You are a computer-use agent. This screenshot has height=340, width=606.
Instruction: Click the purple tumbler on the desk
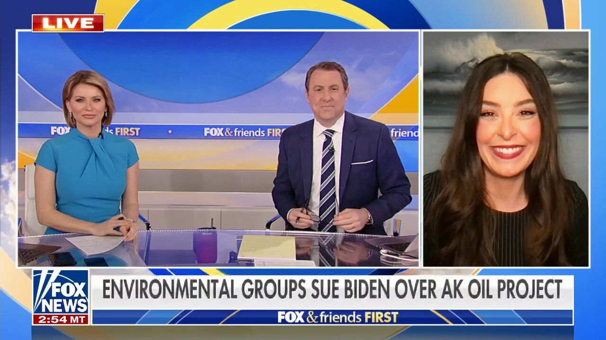pos(206,246)
